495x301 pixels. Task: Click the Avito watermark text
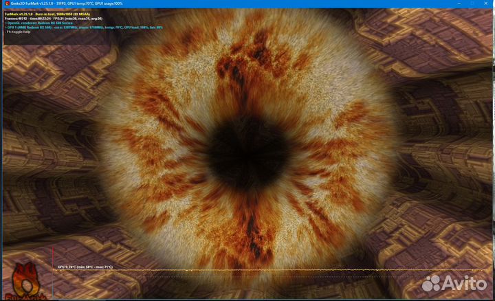[x=464, y=283]
